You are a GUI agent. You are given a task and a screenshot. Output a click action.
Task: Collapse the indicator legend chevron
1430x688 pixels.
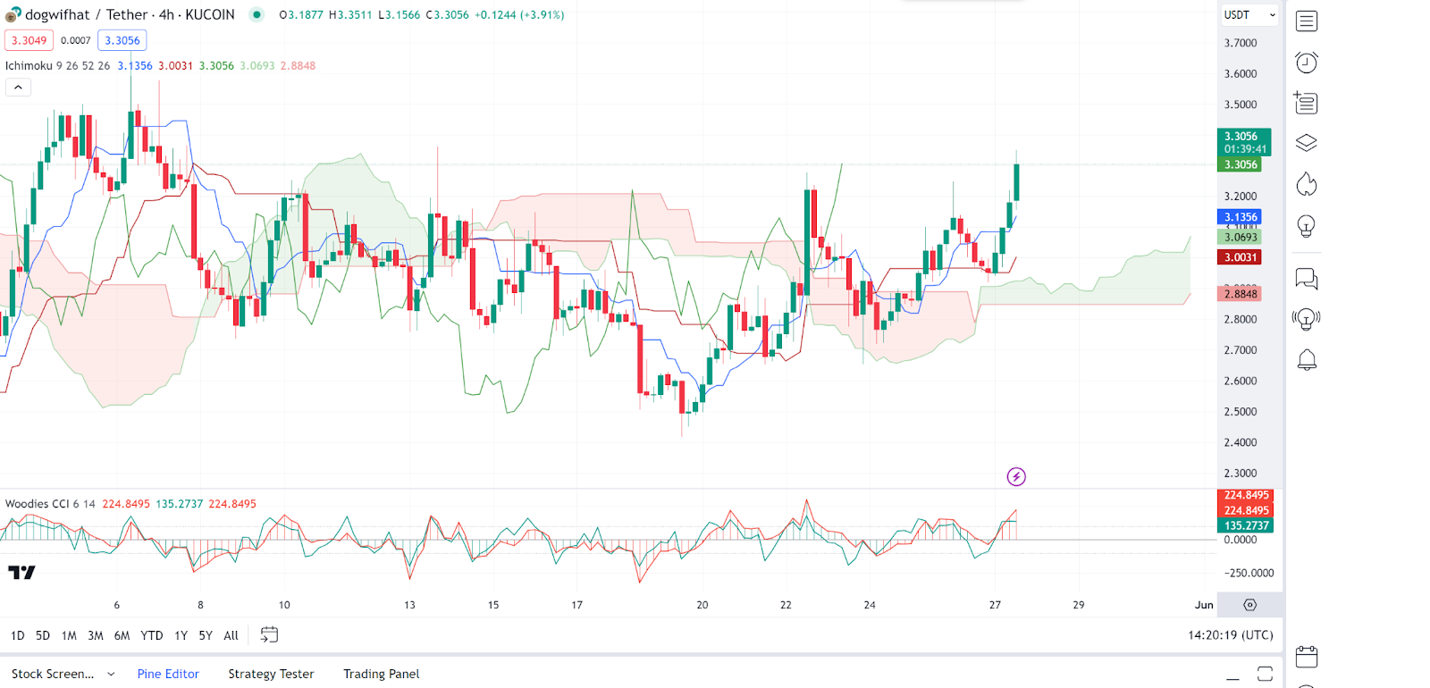tap(18, 87)
